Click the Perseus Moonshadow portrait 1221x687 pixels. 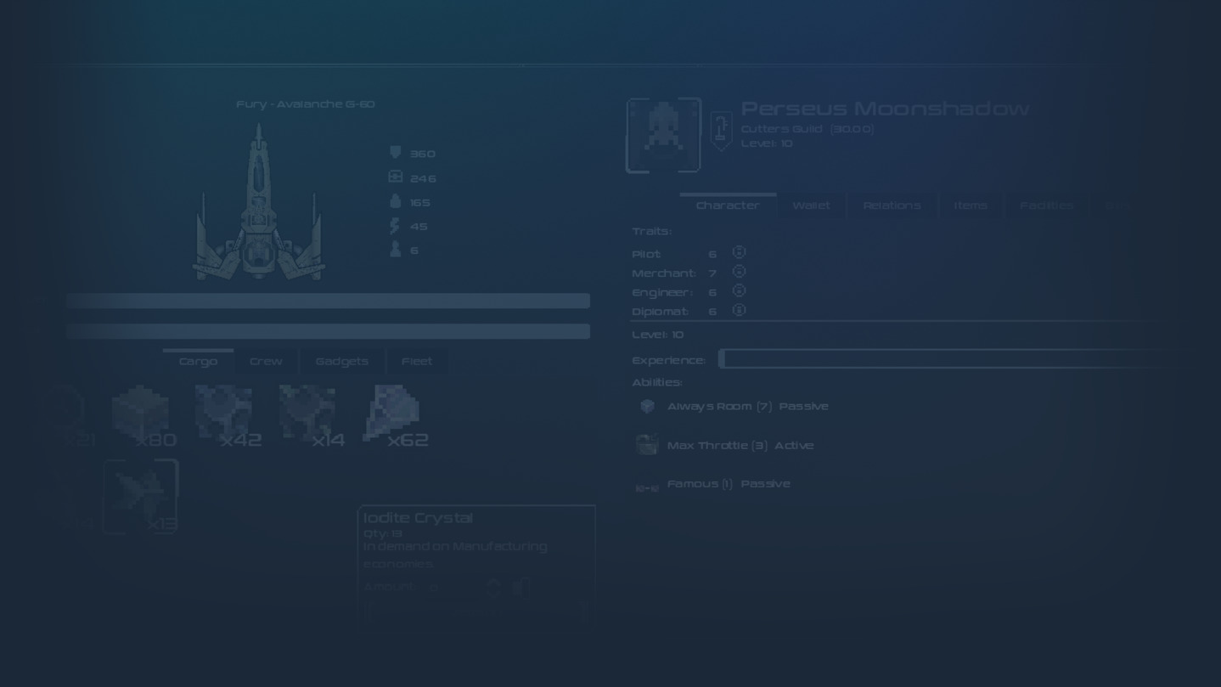point(664,135)
